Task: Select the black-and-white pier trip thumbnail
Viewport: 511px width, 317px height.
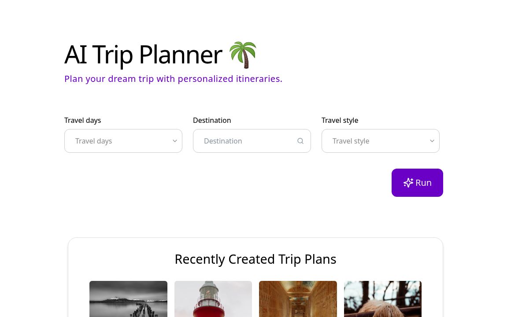Action: (x=128, y=299)
